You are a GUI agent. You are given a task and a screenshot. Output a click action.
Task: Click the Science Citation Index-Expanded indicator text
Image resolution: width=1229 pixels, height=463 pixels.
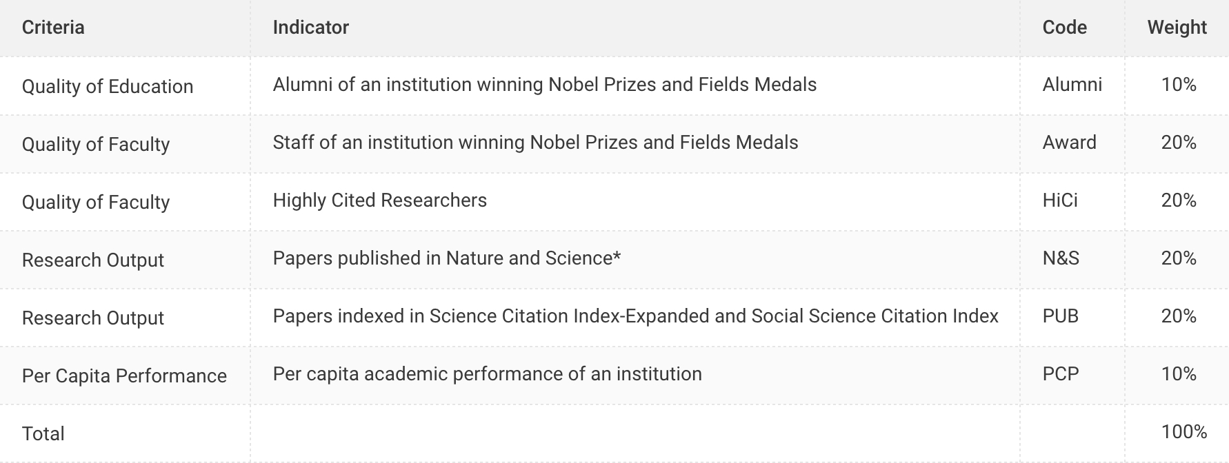tap(635, 316)
